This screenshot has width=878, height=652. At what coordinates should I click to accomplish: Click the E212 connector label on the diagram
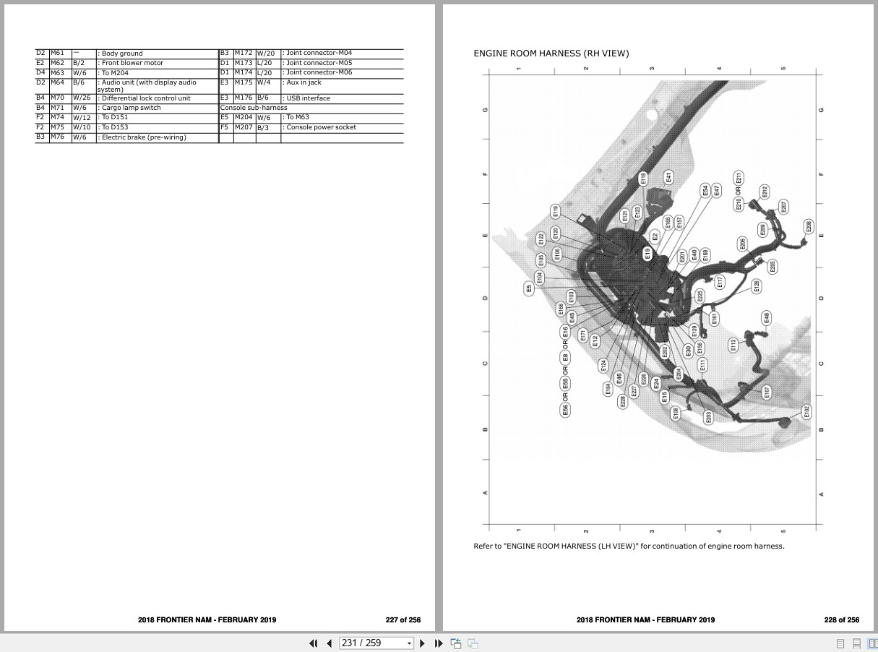tap(765, 193)
